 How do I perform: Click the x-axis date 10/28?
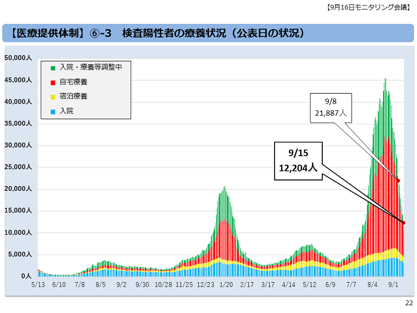click(163, 285)
